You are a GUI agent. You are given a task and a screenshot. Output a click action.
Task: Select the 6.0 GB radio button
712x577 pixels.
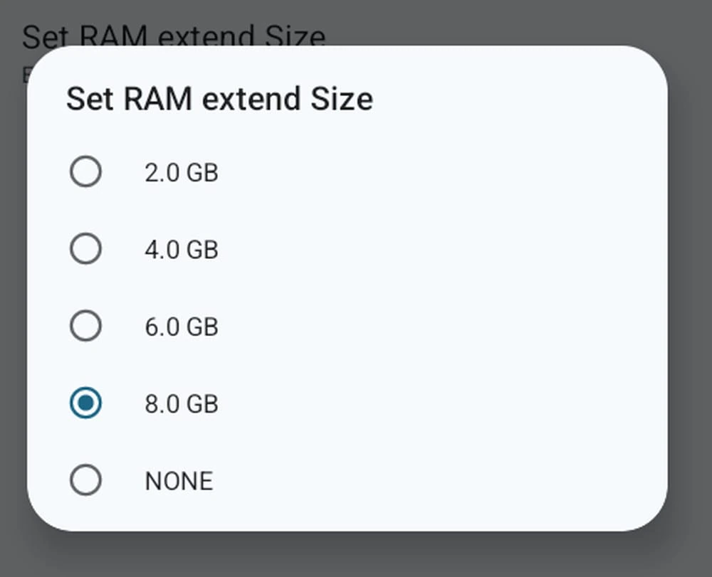tap(85, 326)
